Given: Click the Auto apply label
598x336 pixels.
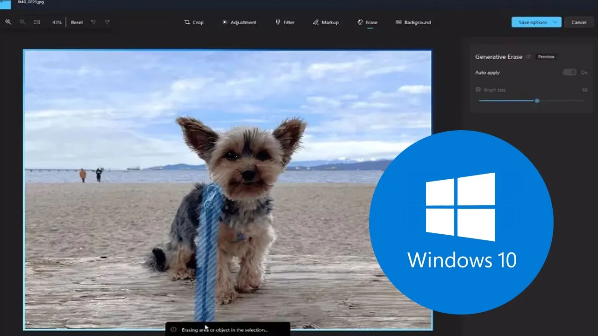Looking at the screenshot, I should pyautogui.click(x=487, y=73).
